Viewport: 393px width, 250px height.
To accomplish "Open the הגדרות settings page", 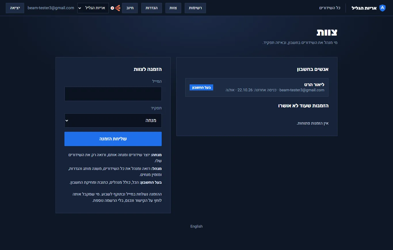I will 152,8.
